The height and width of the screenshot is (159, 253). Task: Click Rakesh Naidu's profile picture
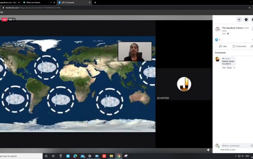(x=217, y=59)
